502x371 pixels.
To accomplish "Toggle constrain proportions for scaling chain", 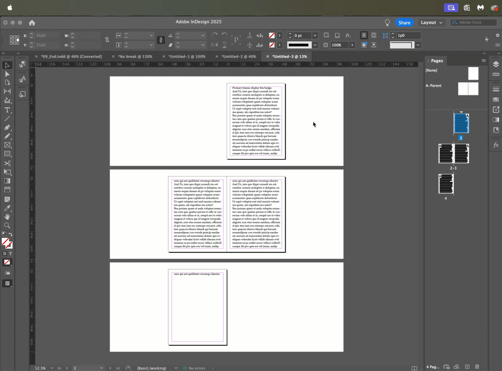I will coord(161,40).
